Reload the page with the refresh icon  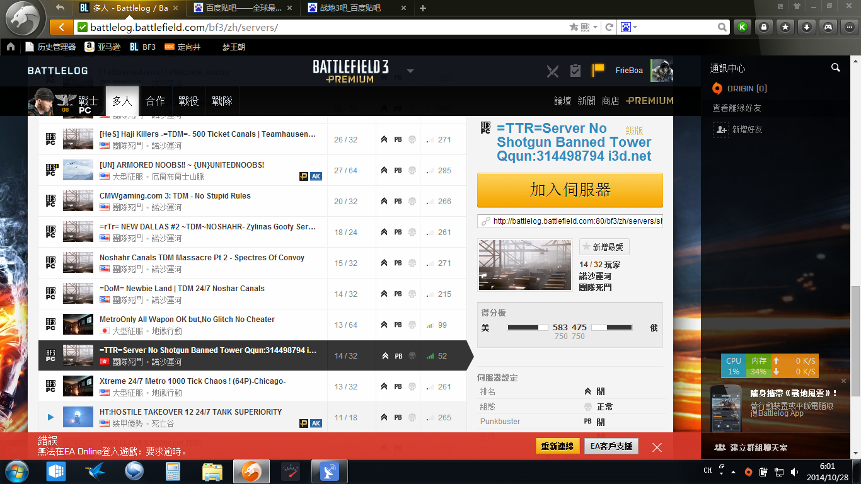pos(610,27)
